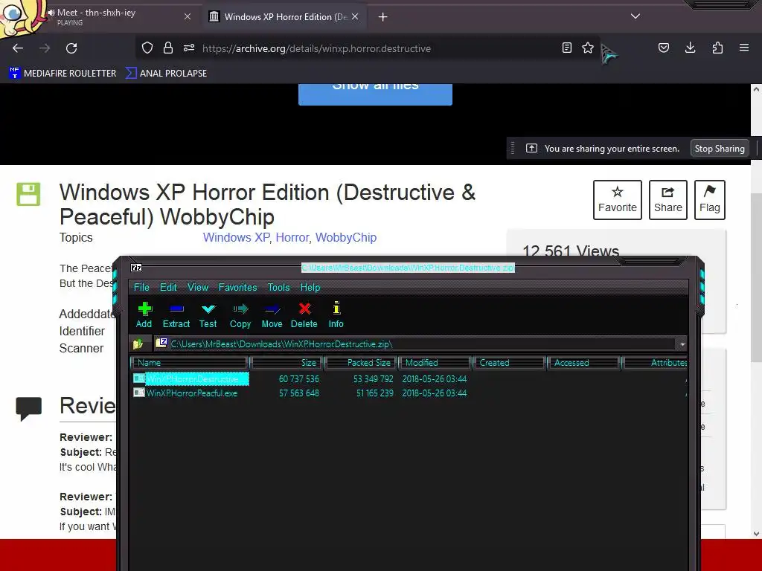Open the View menu in 7-Zip
This screenshot has width=762, height=571.
click(198, 288)
